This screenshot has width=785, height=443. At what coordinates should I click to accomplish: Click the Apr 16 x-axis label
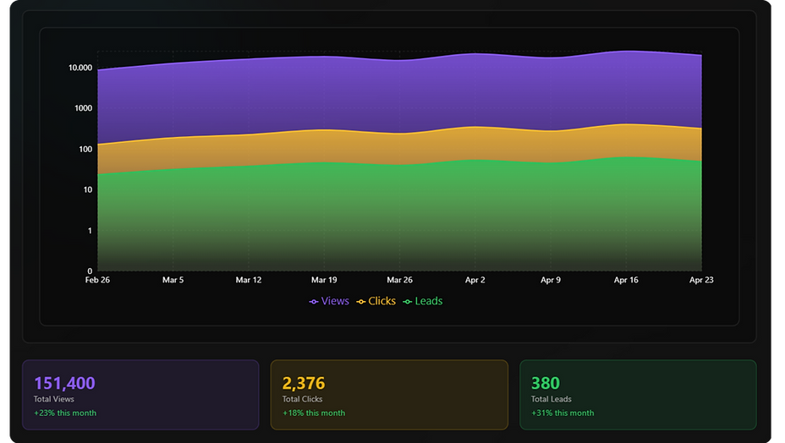pos(626,280)
